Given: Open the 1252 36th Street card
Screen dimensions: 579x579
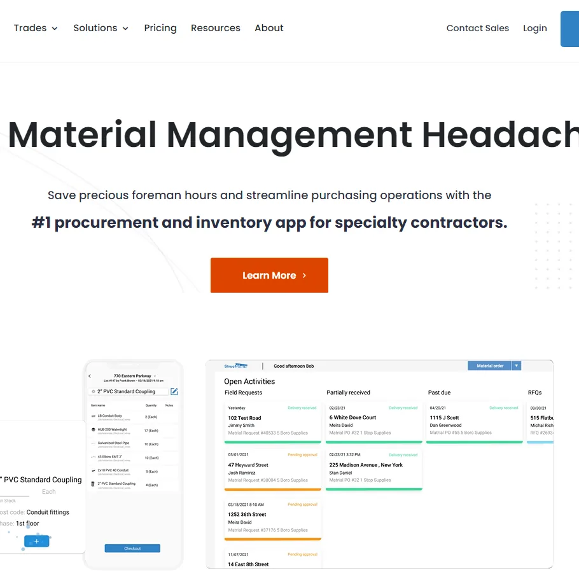Looking at the screenshot, I should (x=273, y=519).
